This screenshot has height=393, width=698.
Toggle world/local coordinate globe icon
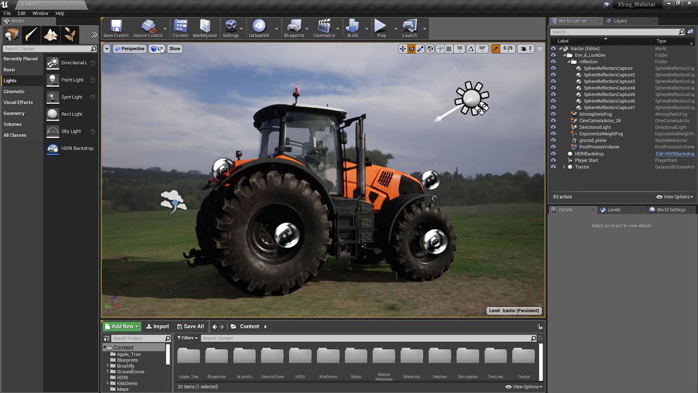pyautogui.click(x=430, y=49)
